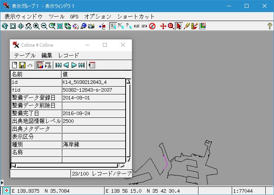Select the red arrow selection tool
Screen dimensions: 274x195
pyautogui.click(x=178, y=26)
